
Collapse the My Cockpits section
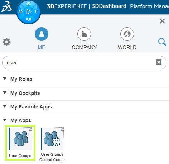click(5, 93)
